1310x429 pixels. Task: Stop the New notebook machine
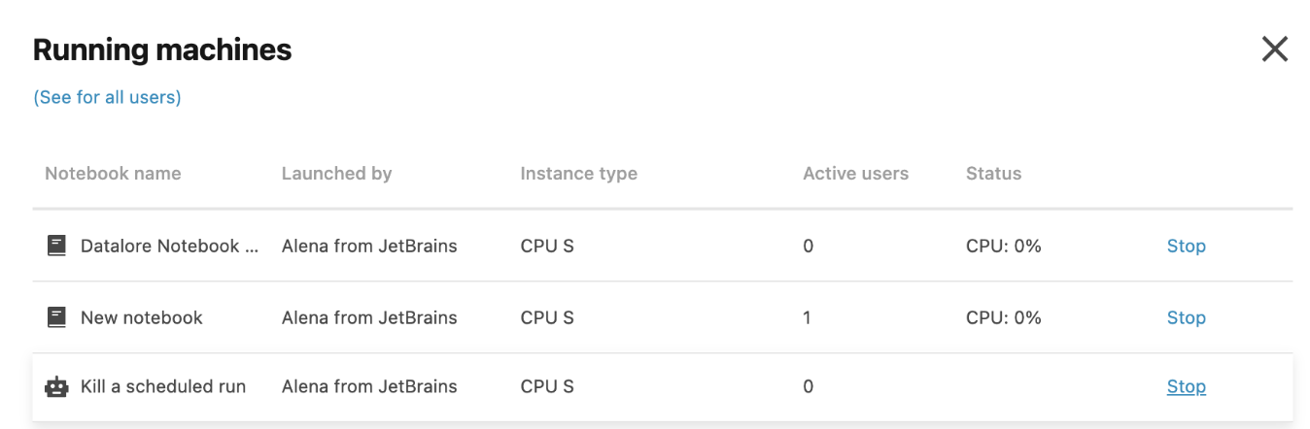[1186, 318]
